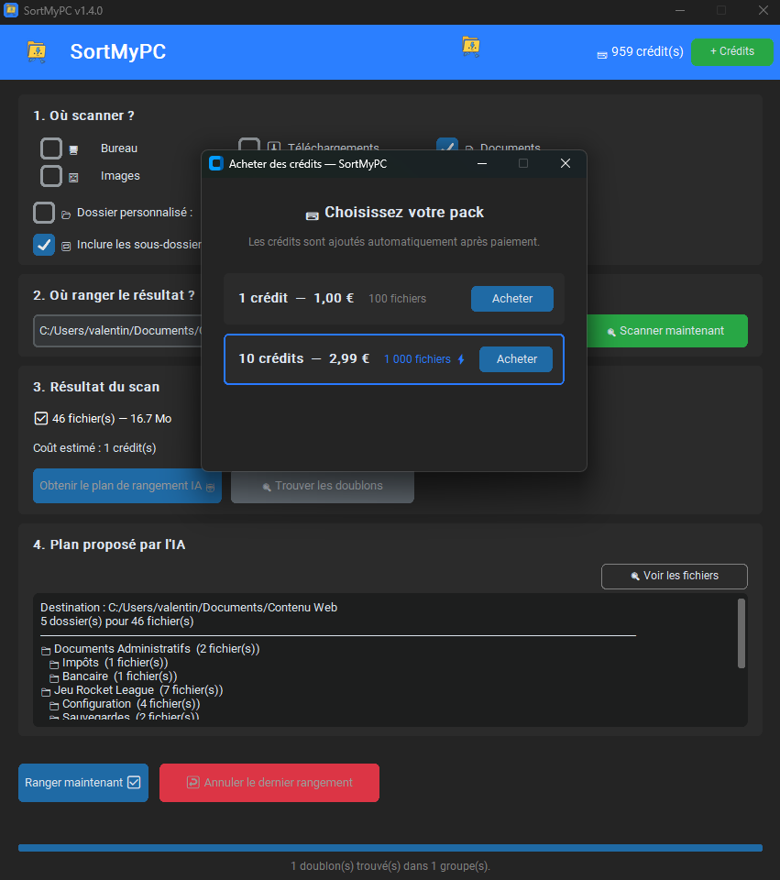Click the card icon beside Choisissez votre pack
The width and height of the screenshot is (780, 880).
click(x=312, y=216)
